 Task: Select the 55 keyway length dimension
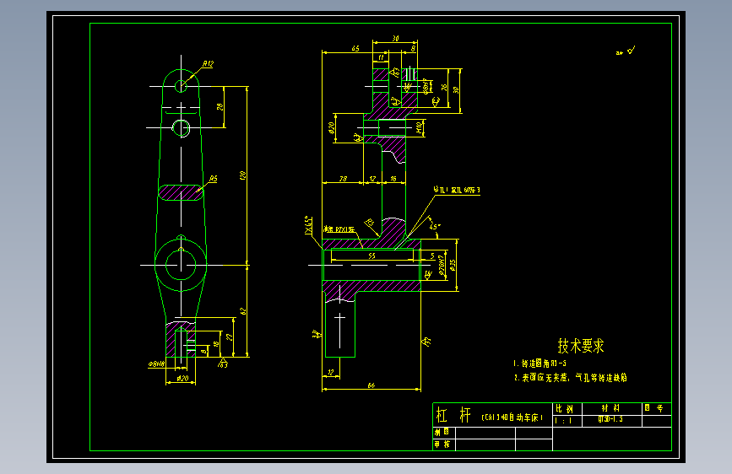[x=371, y=256]
